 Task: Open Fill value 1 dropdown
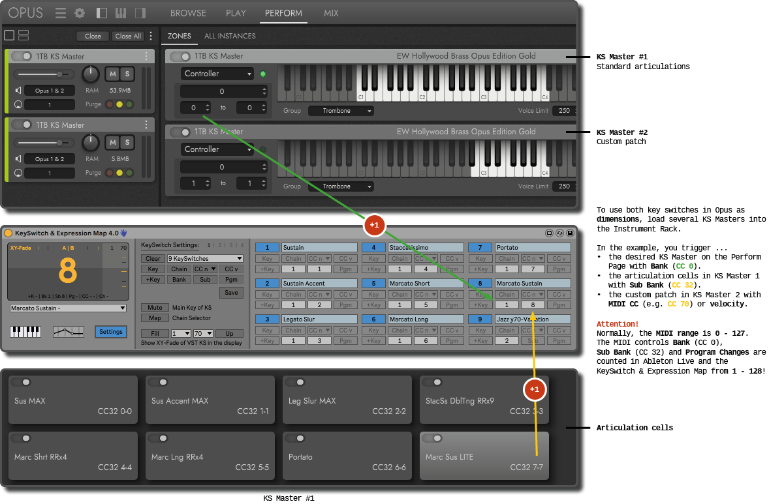tap(181, 334)
